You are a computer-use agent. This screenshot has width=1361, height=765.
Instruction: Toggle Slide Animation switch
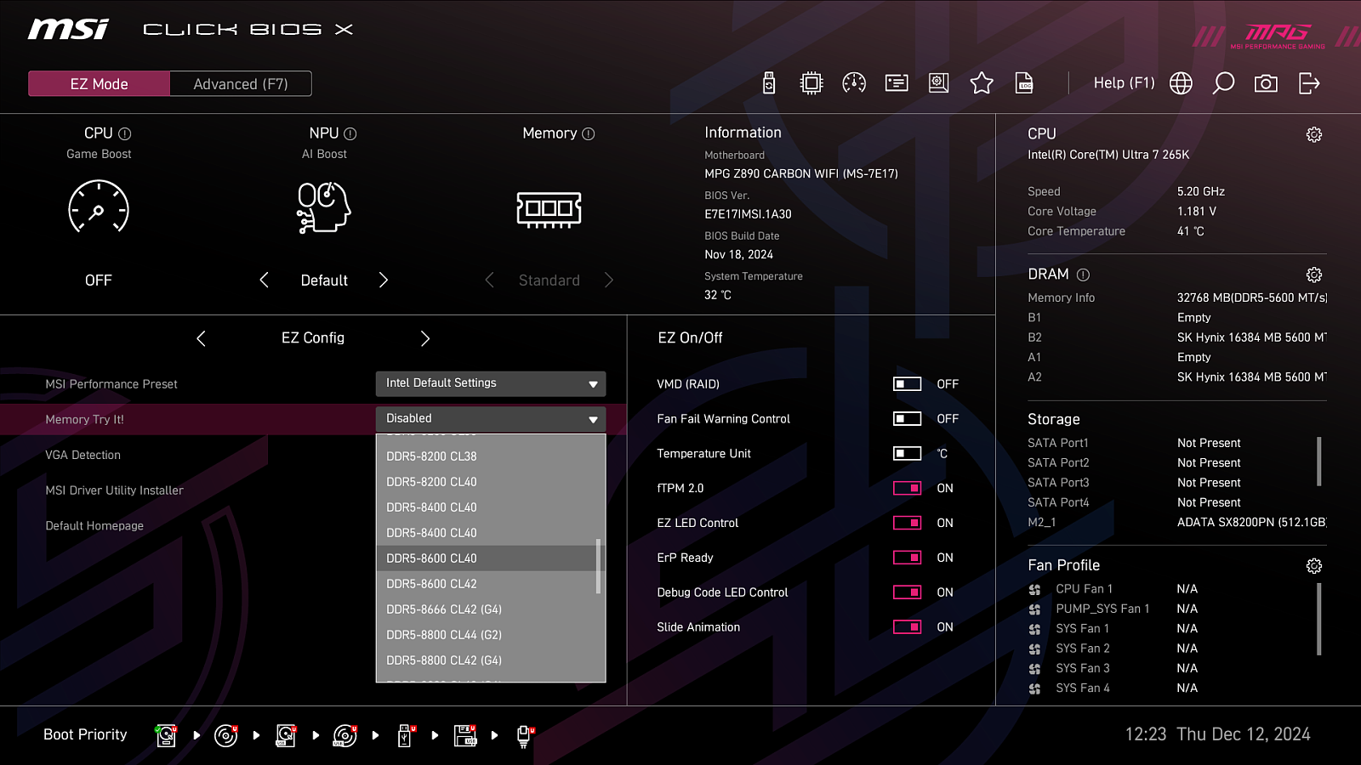[x=907, y=627]
